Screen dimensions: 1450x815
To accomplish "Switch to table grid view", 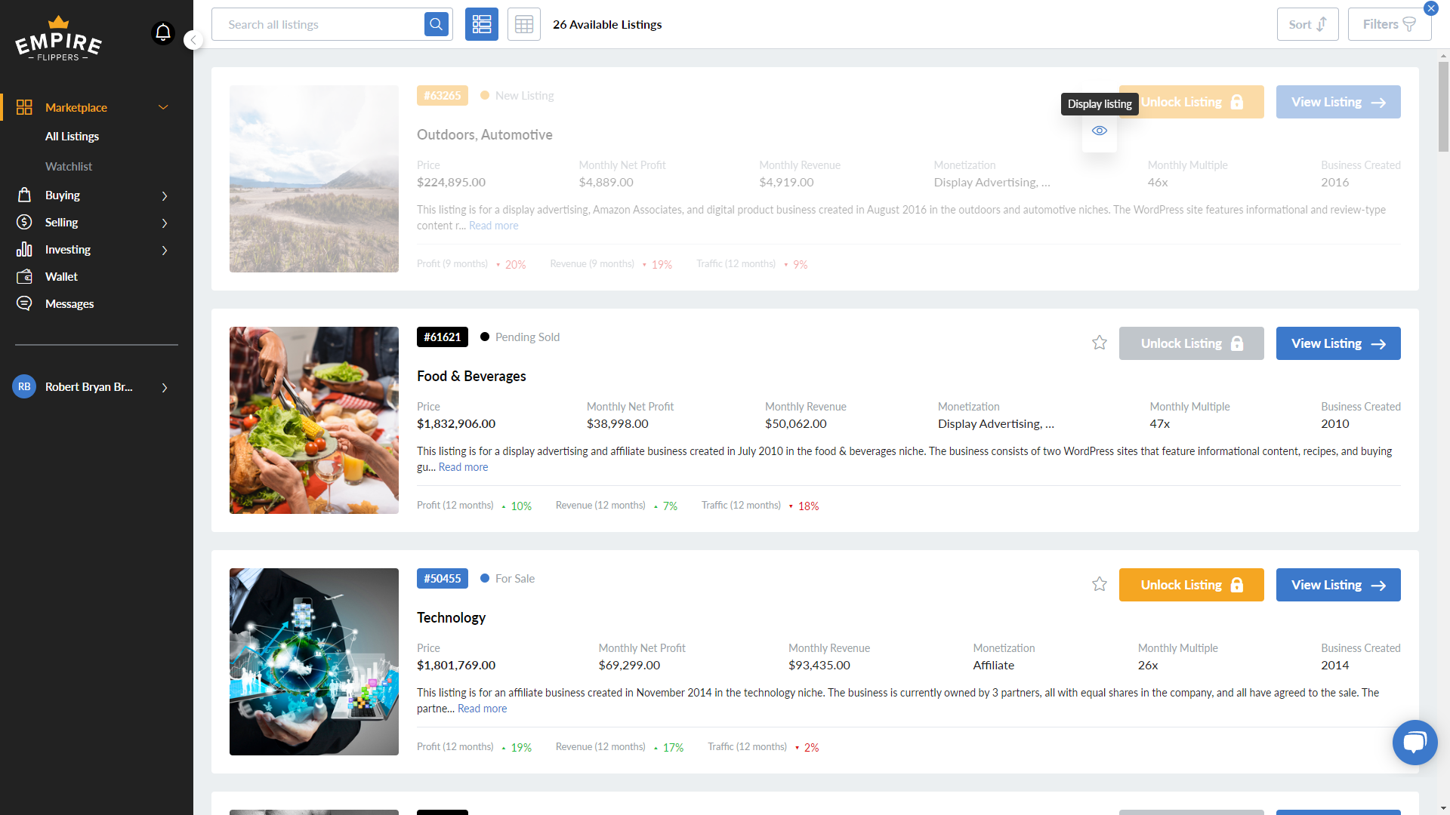I will [524, 24].
